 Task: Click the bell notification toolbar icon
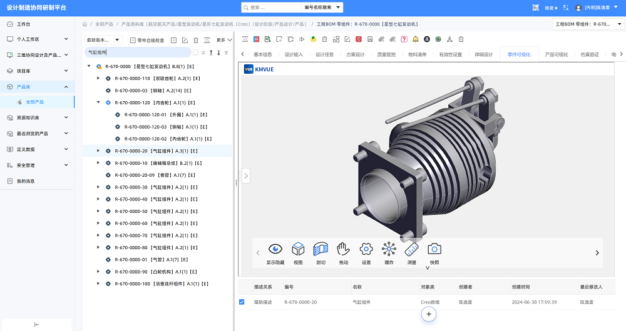point(416,39)
